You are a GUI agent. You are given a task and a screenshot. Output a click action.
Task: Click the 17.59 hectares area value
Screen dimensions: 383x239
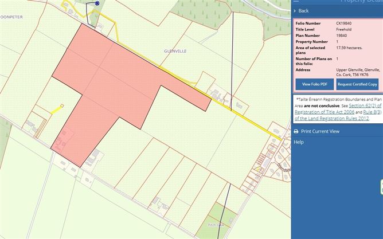pos(351,48)
